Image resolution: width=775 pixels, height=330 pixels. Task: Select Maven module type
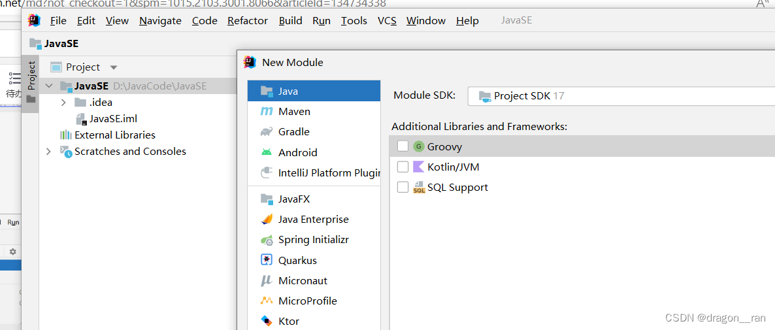[314, 112]
